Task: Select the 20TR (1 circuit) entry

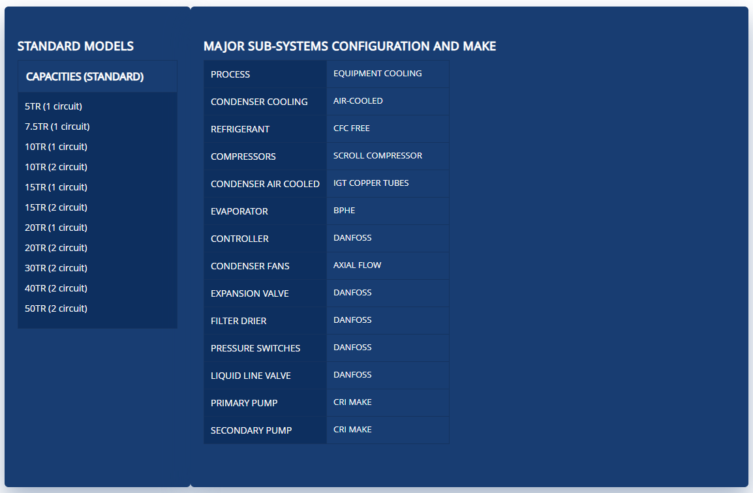Action: [x=55, y=228]
